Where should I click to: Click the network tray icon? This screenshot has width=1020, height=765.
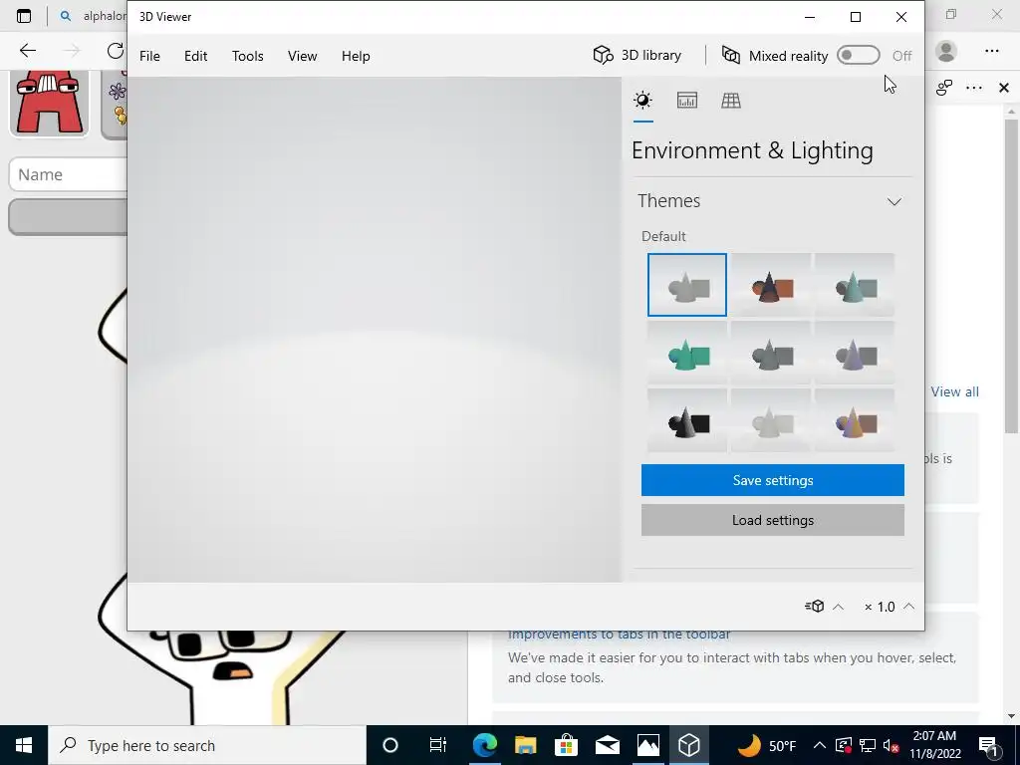pyautogui.click(x=868, y=746)
